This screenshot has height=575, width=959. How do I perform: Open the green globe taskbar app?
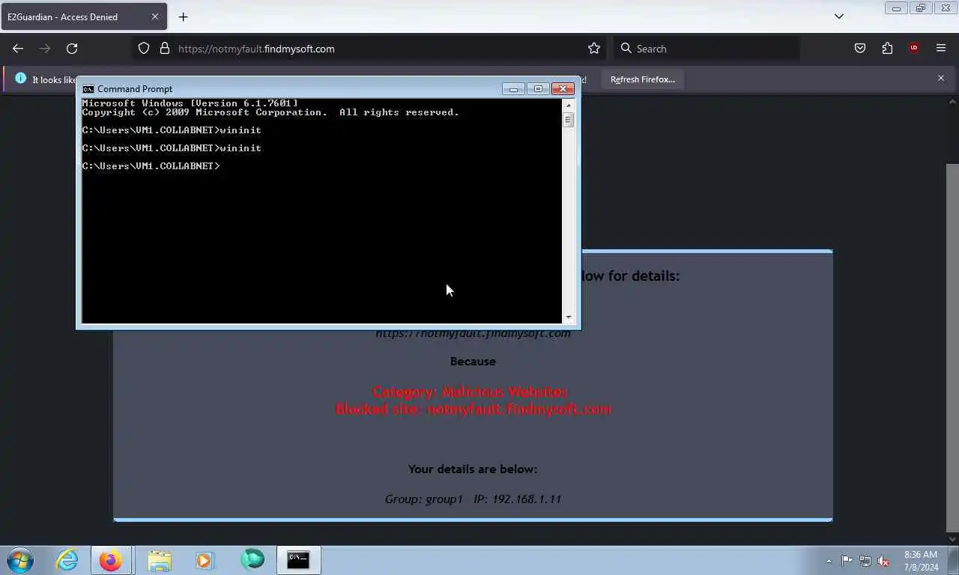click(x=252, y=560)
